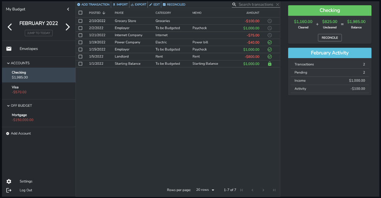Click the Internet Company payee cell
Viewport: 381px width, 198px height.
[x=128, y=35]
